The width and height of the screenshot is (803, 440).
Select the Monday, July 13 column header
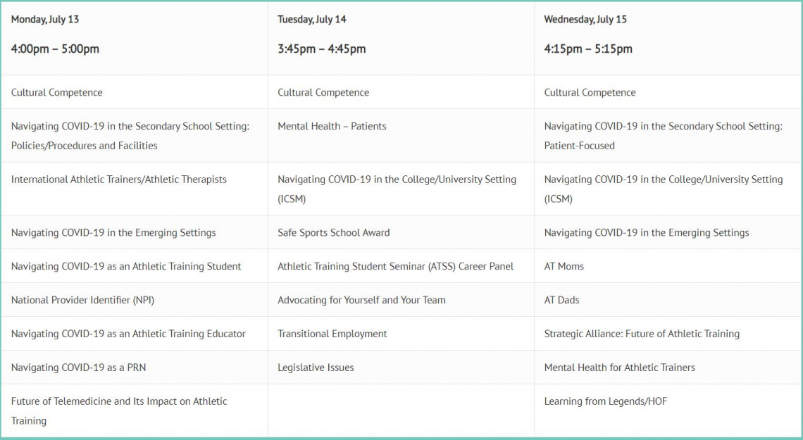45,20
